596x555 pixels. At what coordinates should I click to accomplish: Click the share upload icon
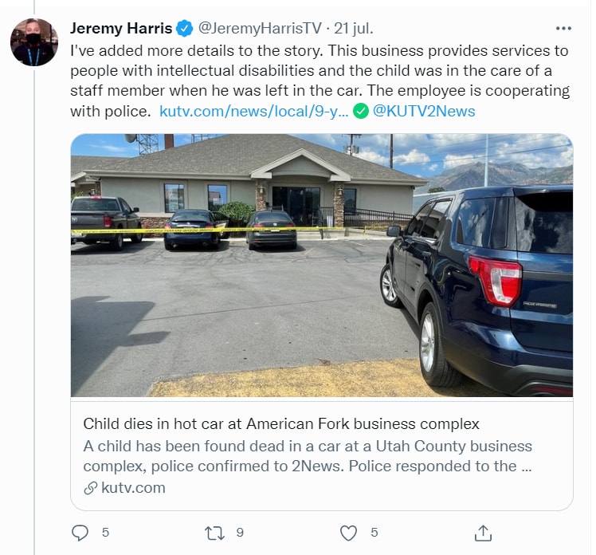click(482, 532)
